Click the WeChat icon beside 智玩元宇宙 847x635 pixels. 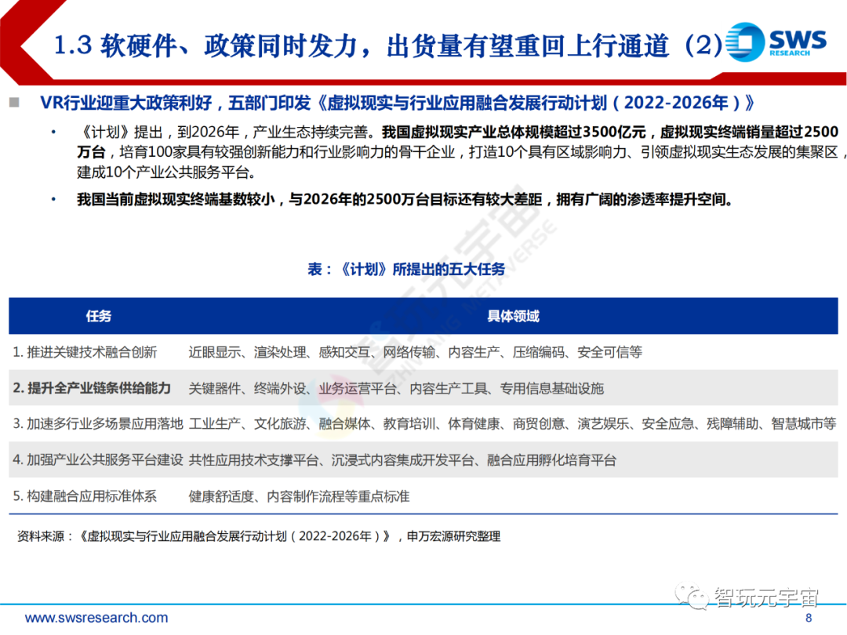point(691,596)
